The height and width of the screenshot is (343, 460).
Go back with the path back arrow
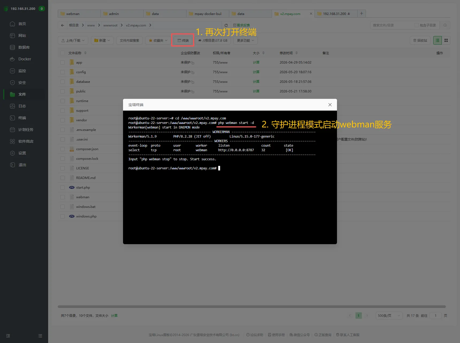[x=63, y=25]
